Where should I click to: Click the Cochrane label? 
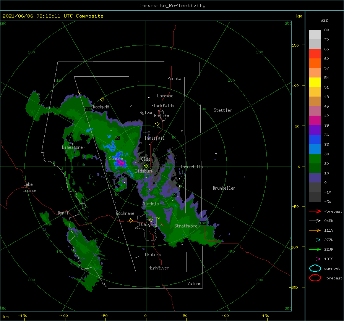[x=125, y=213]
